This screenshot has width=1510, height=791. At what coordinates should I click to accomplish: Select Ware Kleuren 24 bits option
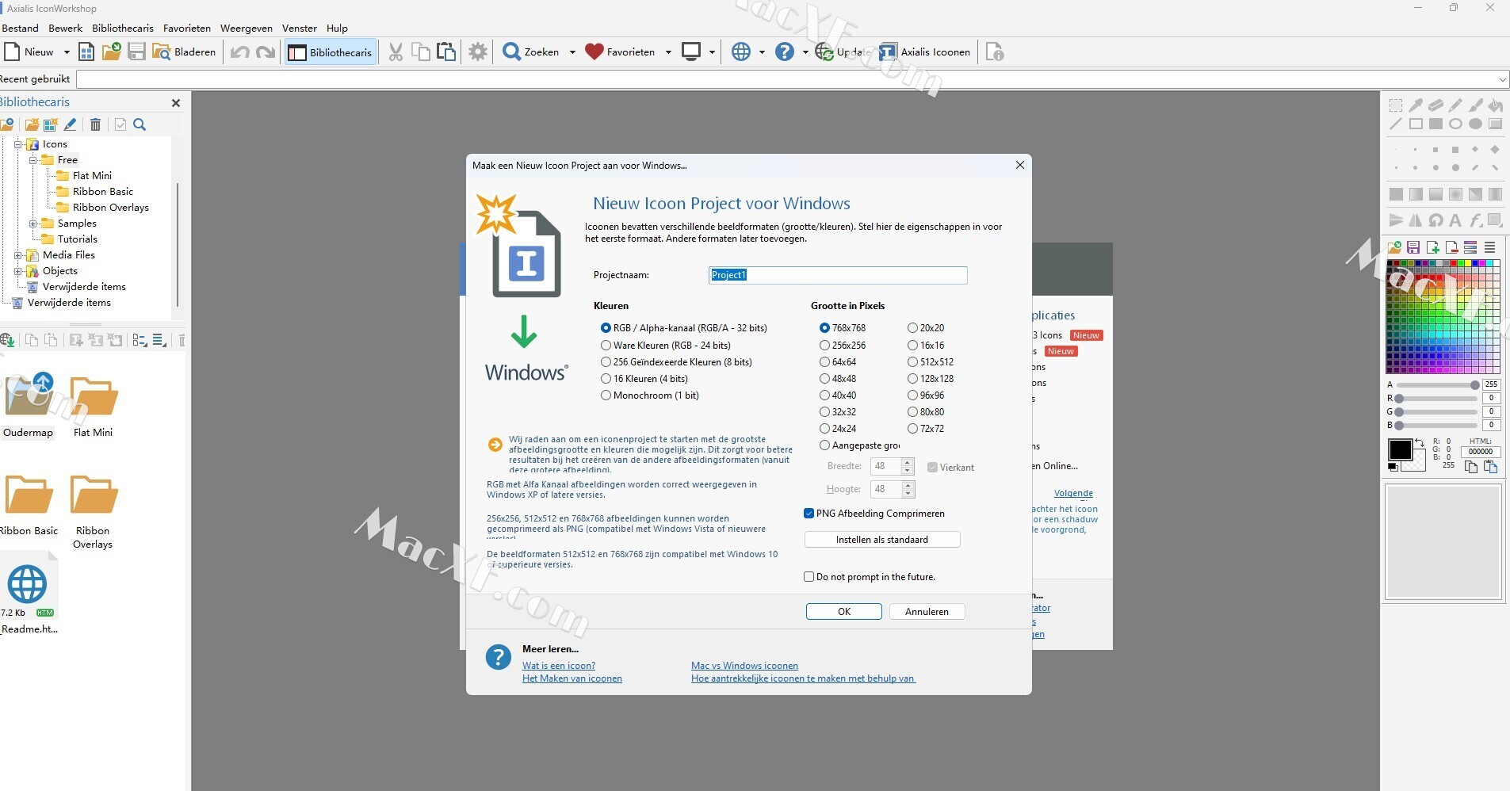click(x=606, y=346)
